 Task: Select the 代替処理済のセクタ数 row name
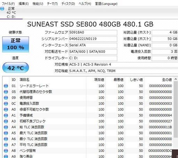coord(36,92)
